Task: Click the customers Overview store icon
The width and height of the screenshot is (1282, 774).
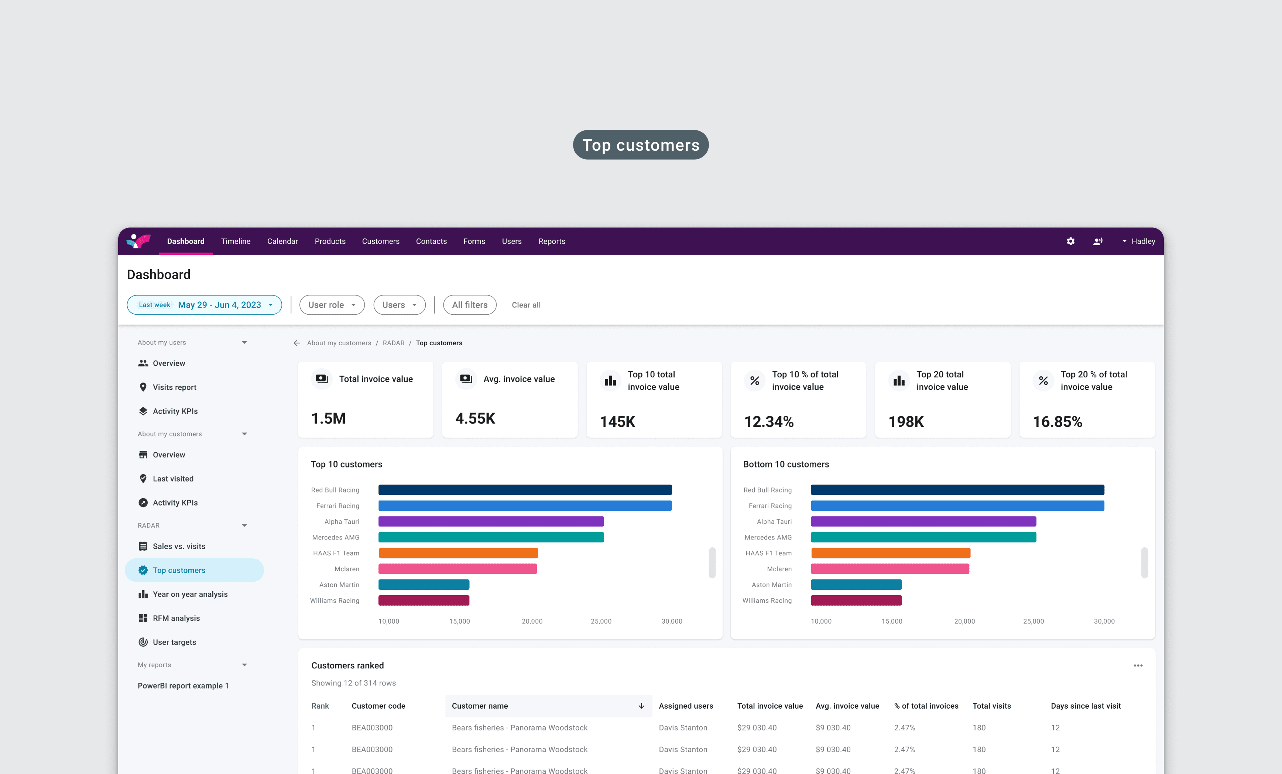Action: 143,455
